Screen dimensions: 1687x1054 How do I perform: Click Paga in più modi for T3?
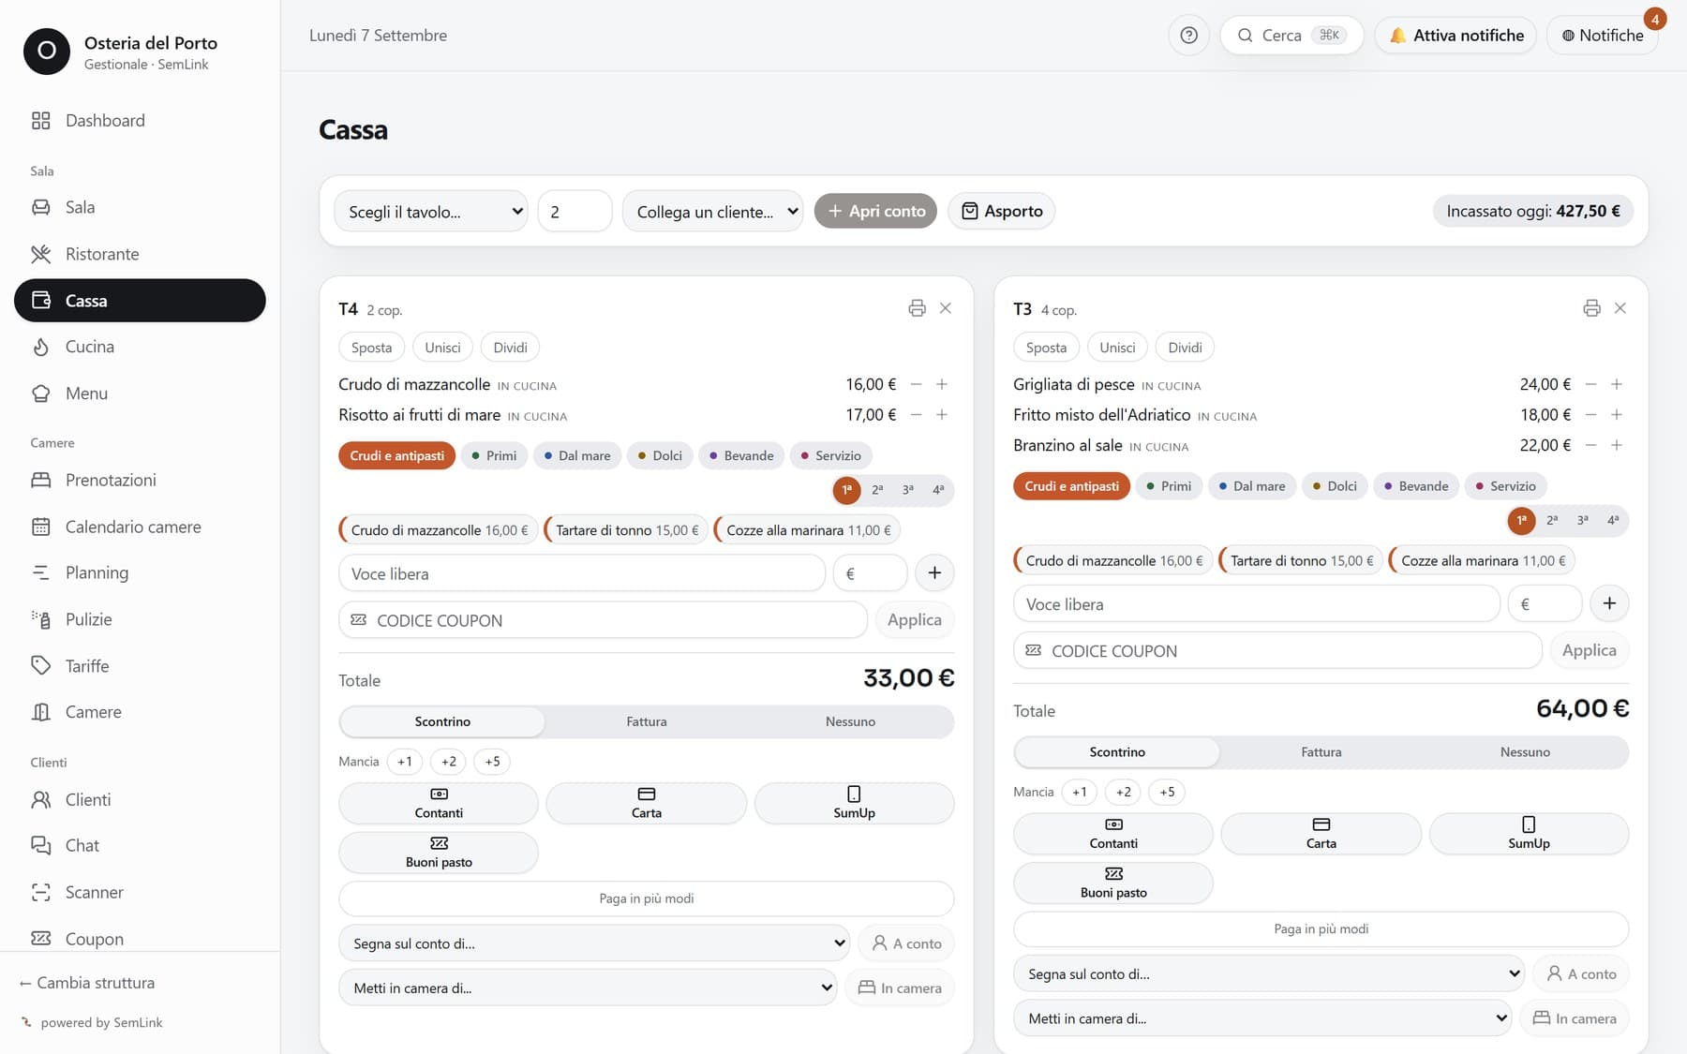point(1321,928)
